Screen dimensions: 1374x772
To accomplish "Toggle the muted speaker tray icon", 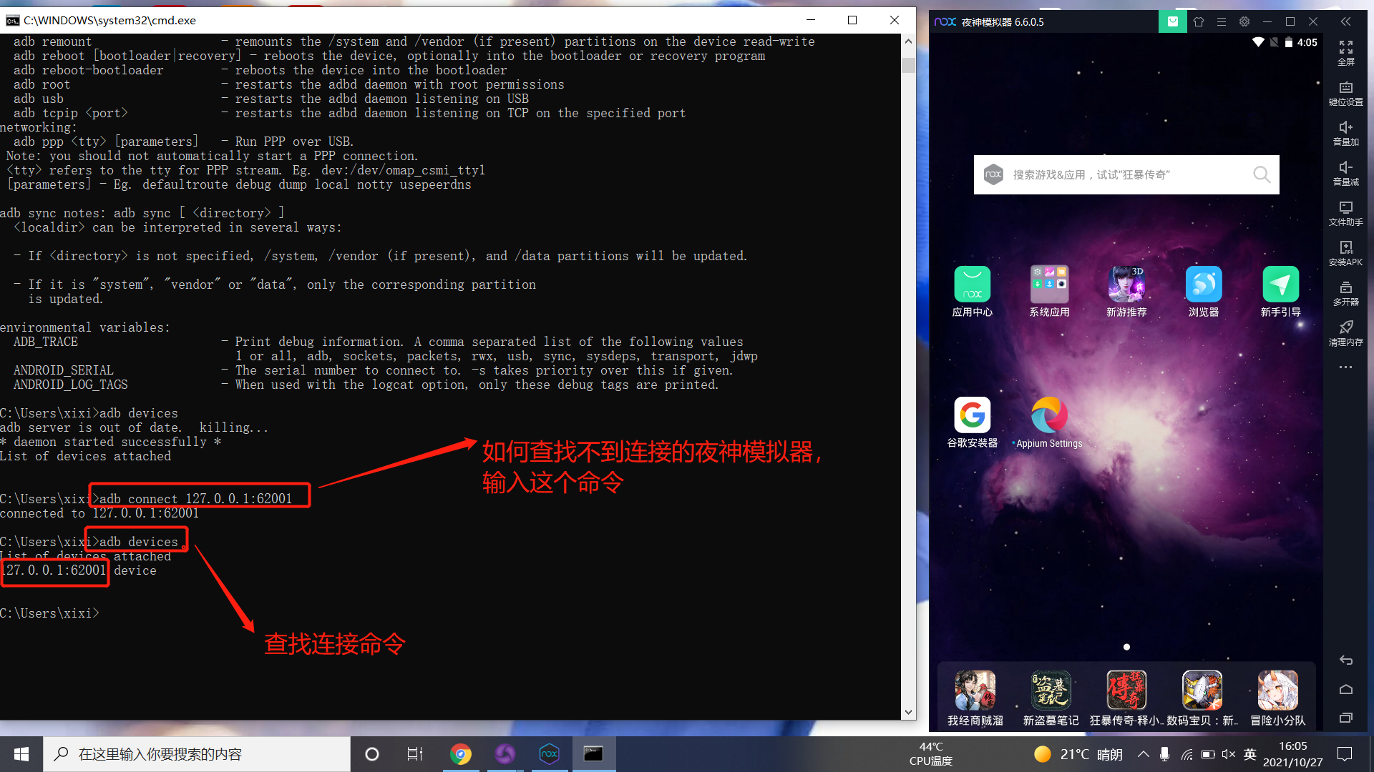I will 1229,754.
